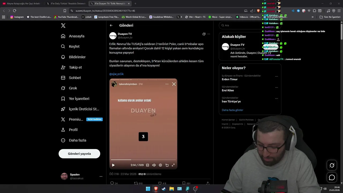This screenshot has height=193, width=343.
Task: Click the 89,1 B Görüntüleme view count
Action: pyautogui.click(x=150, y=174)
